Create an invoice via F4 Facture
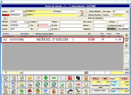 tap(38, 78)
